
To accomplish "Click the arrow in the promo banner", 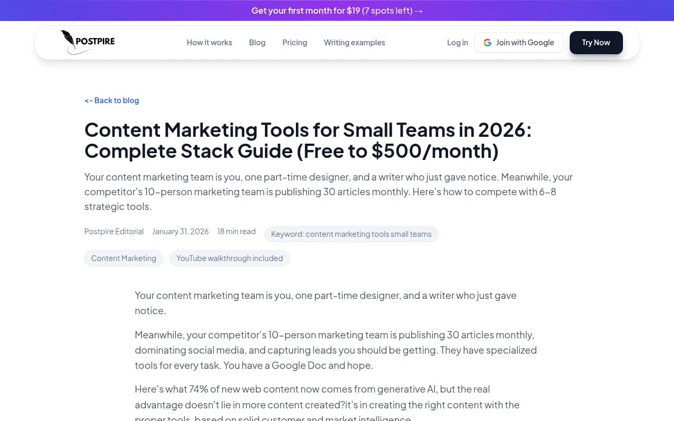I will point(421,11).
